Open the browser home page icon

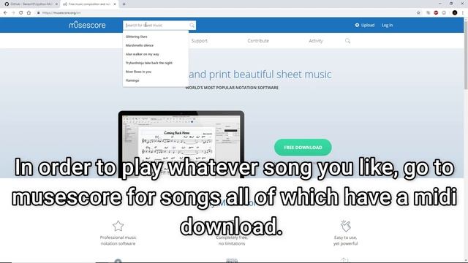point(29,13)
